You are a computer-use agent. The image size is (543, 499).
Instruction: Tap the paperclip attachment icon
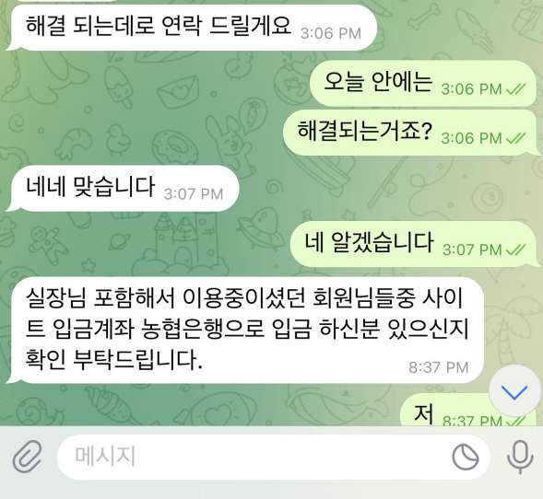point(28,456)
